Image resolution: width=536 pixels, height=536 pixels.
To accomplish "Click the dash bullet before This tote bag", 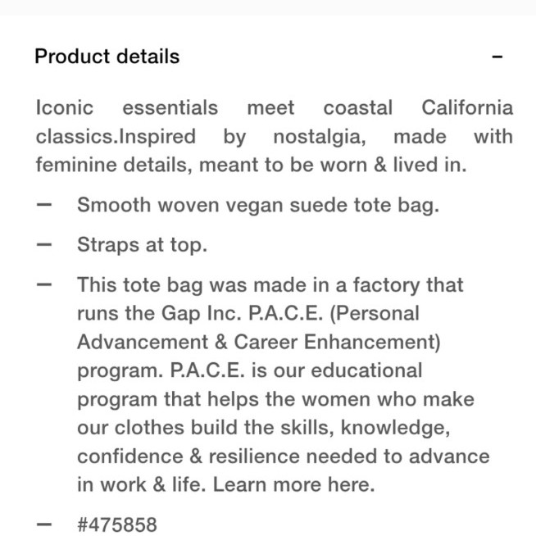I will (44, 284).
